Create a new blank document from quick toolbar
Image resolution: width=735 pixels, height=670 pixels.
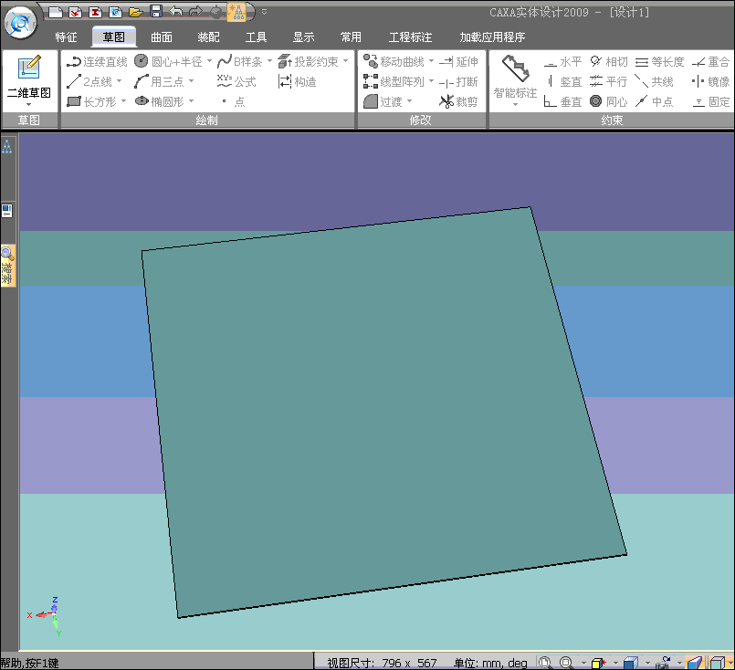click(56, 12)
